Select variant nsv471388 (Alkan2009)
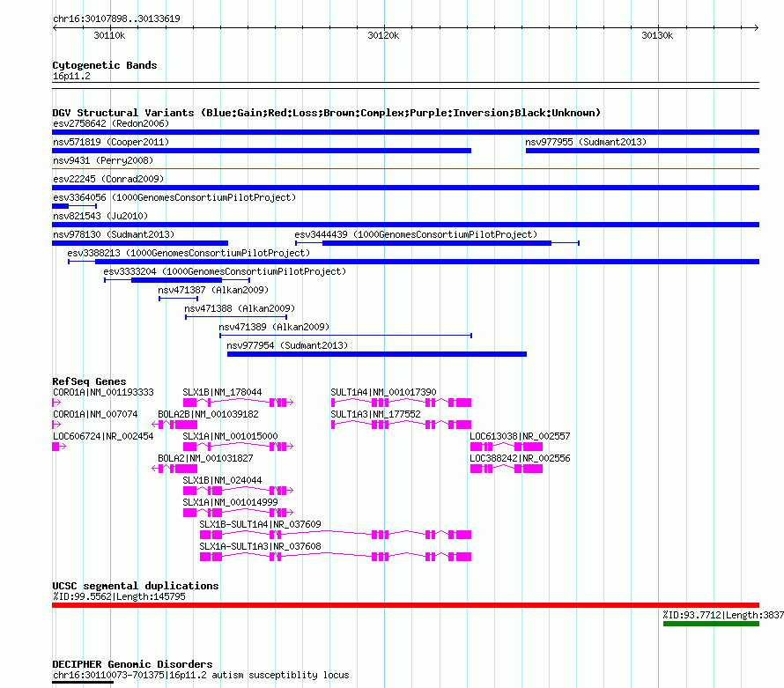This screenshot has height=688, width=784. pos(240,308)
